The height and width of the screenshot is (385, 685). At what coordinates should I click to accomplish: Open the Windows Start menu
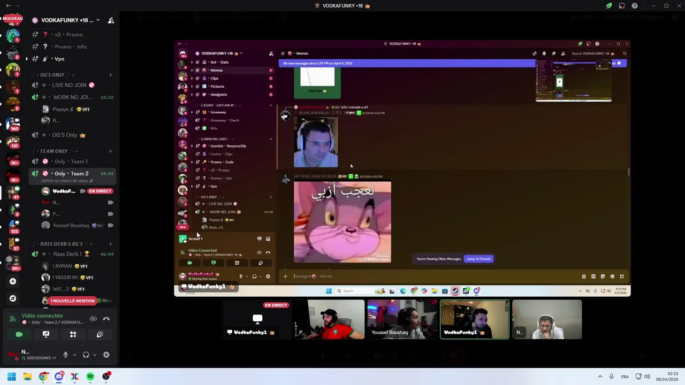[x=11, y=376]
